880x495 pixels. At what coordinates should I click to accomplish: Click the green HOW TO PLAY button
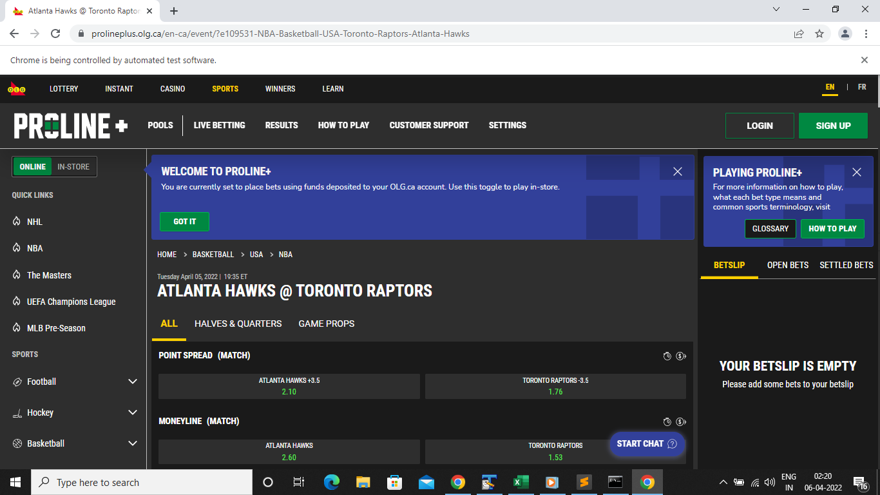point(832,229)
